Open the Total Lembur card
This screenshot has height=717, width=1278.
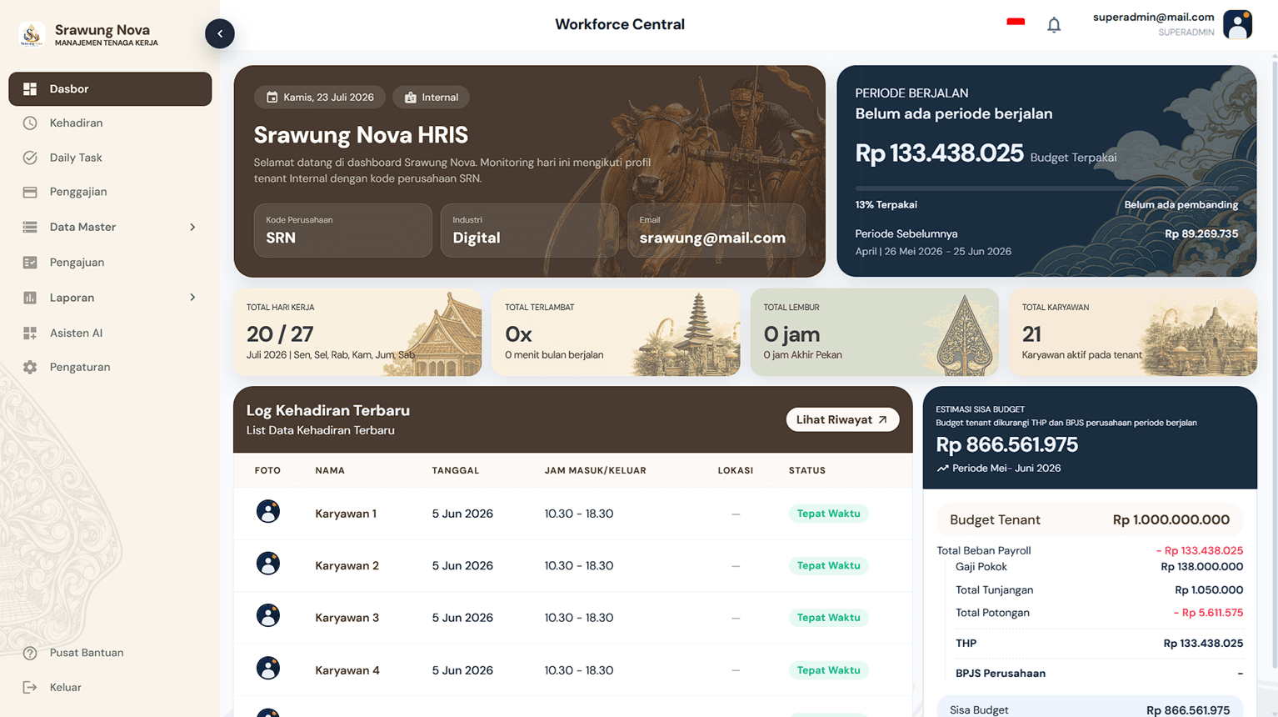874,333
